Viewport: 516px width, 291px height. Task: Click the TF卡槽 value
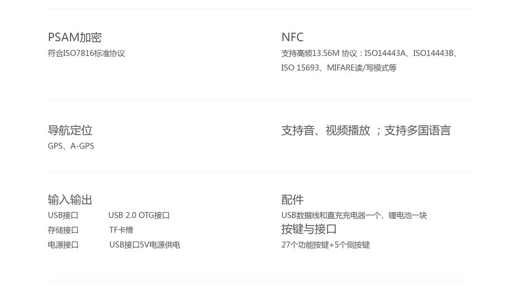tap(121, 230)
